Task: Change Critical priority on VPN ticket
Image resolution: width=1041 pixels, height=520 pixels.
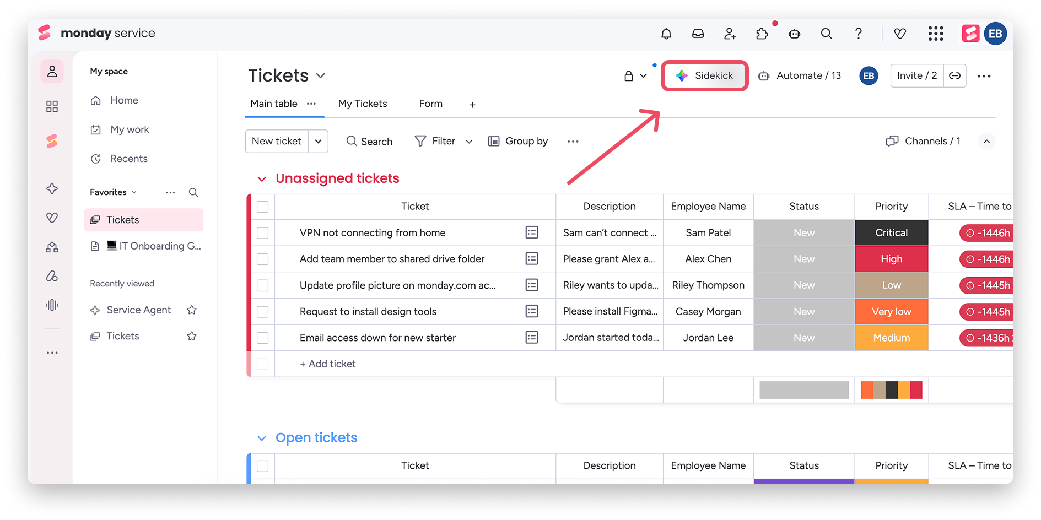Action: 892,233
